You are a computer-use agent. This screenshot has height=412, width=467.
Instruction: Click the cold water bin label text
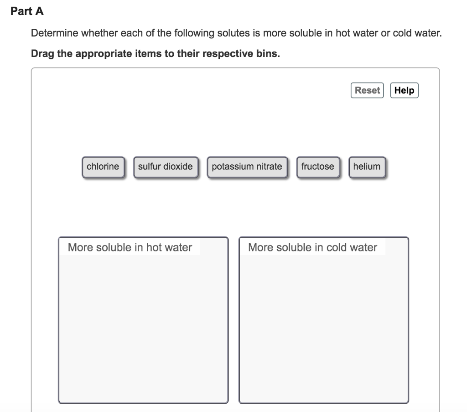coord(312,247)
